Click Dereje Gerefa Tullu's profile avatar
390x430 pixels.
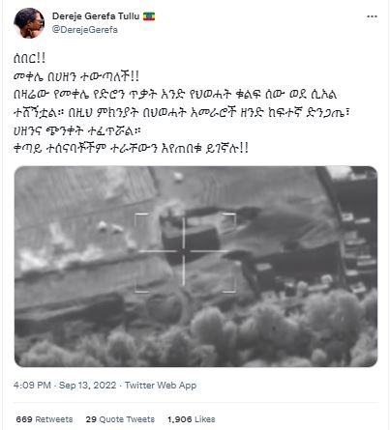coord(29,23)
